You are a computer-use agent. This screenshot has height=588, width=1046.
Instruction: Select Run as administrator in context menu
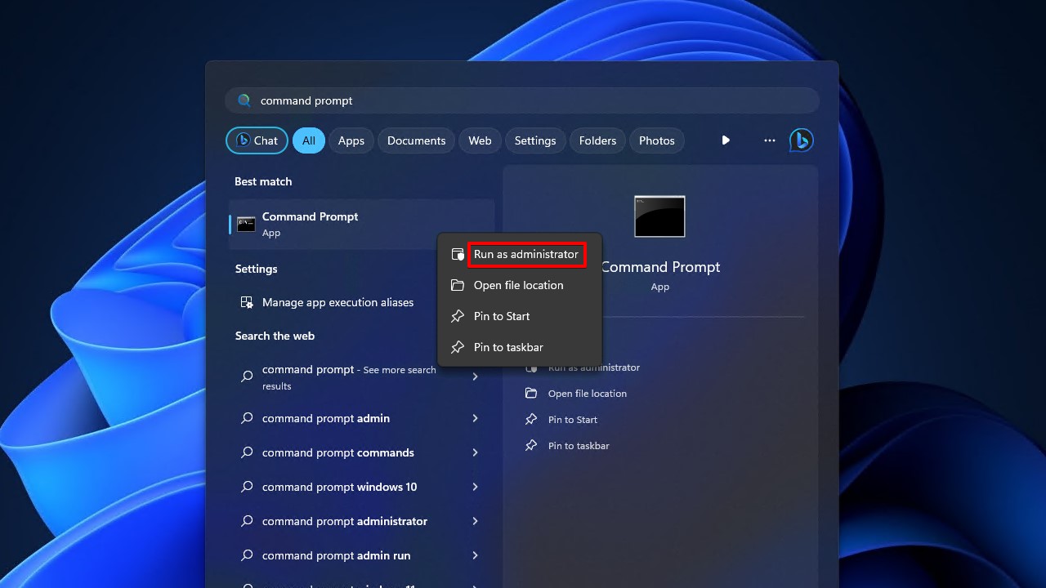(525, 254)
